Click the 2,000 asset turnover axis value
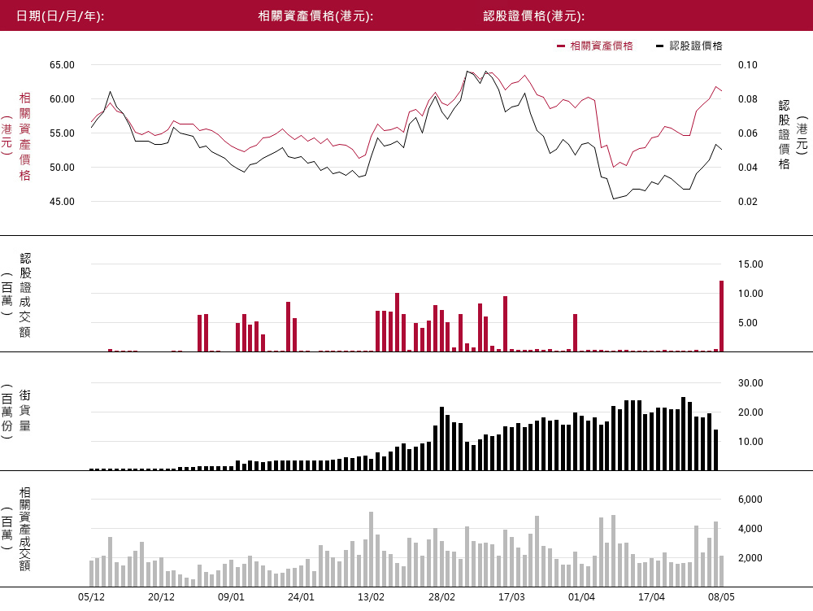 (x=750, y=558)
